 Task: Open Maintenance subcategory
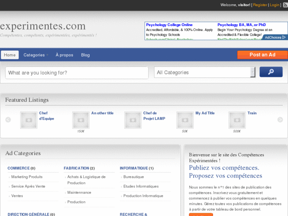[79, 193]
